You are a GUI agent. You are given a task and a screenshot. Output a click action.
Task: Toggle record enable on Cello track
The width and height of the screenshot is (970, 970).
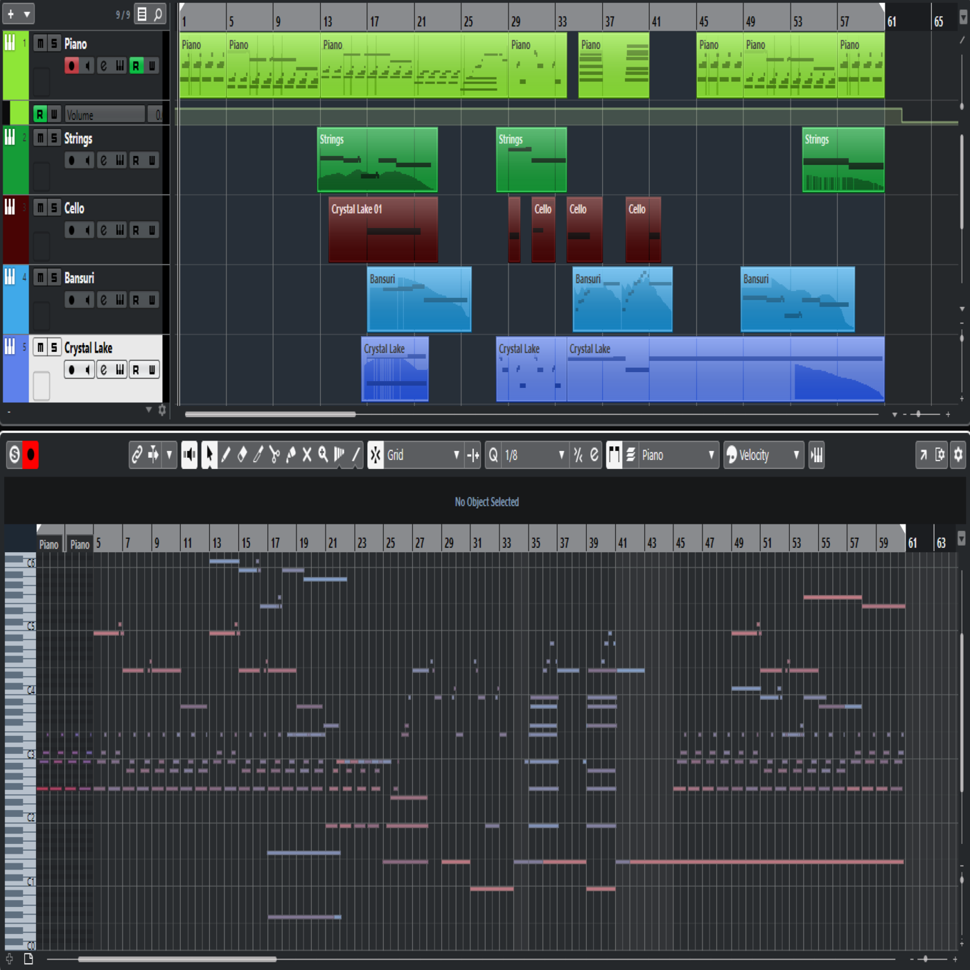[x=71, y=230]
